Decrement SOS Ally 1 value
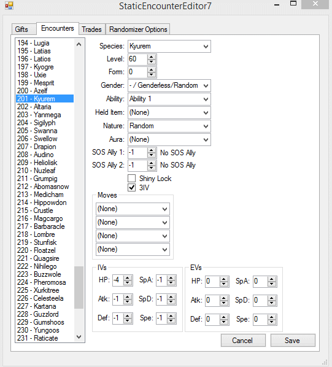The height and width of the screenshot is (367, 332). [x=152, y=155]
